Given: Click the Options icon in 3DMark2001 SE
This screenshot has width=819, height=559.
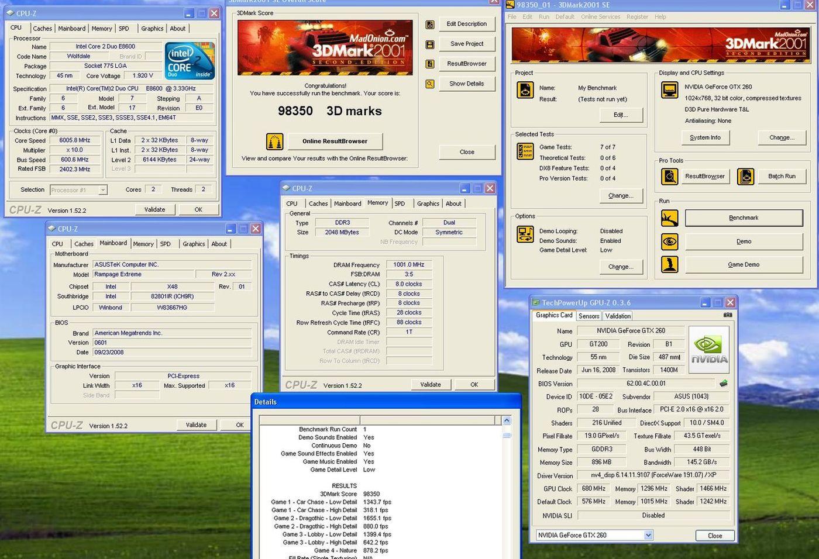Looking at the screenshot, I should [525, 234].
